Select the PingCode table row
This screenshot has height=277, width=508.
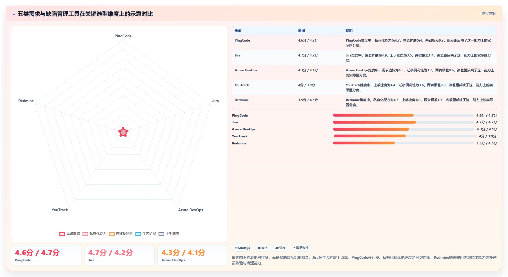click(x=364, y=43)
